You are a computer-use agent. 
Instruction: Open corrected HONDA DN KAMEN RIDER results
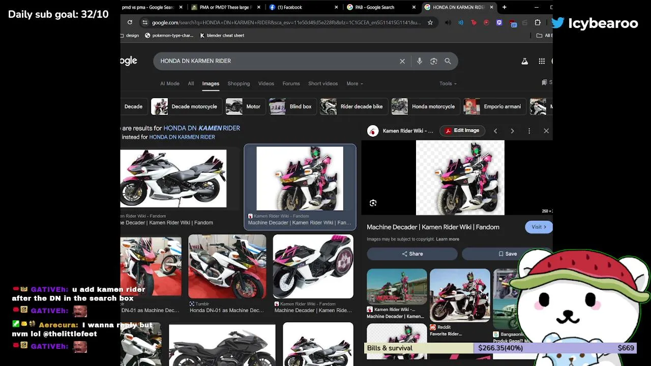201,128
